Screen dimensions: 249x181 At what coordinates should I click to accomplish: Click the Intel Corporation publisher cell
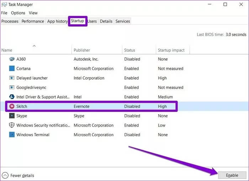[89, 78]
